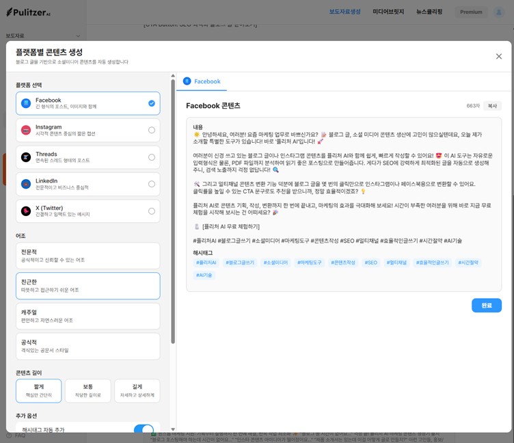This screenshot has height=443, width=514.
Task: Select the Instagram radio button
Action: click(152, 130)
